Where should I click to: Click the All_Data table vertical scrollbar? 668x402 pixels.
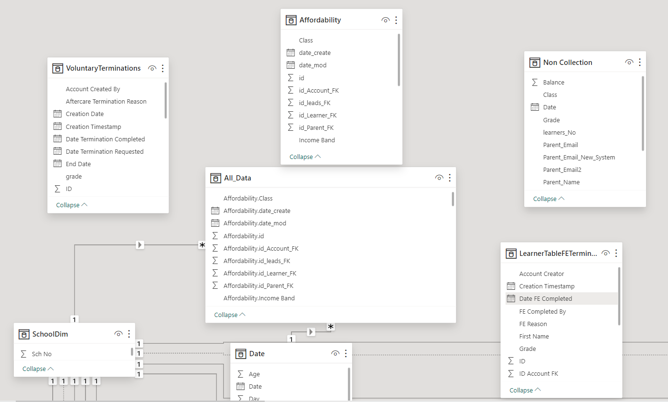click(453, 199)
